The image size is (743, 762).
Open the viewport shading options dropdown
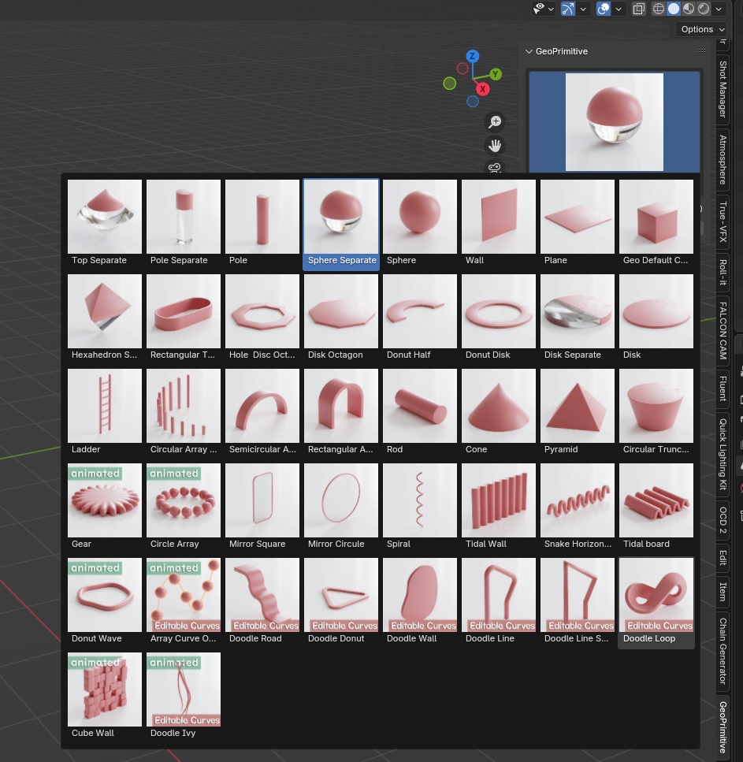pyautogui.click(x=719, y=9)
